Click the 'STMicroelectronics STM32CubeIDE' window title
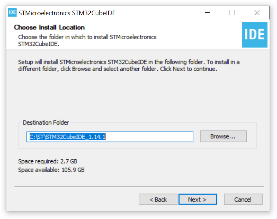This screenshot has width=277, height=219. (x=67, y=13)
